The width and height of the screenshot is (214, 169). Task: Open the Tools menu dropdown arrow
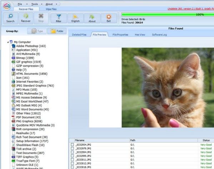coord(42,4)
